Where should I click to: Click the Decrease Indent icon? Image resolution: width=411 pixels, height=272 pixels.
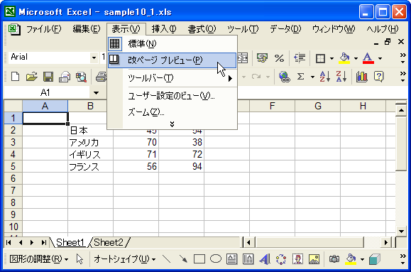(x=300, y=58)
